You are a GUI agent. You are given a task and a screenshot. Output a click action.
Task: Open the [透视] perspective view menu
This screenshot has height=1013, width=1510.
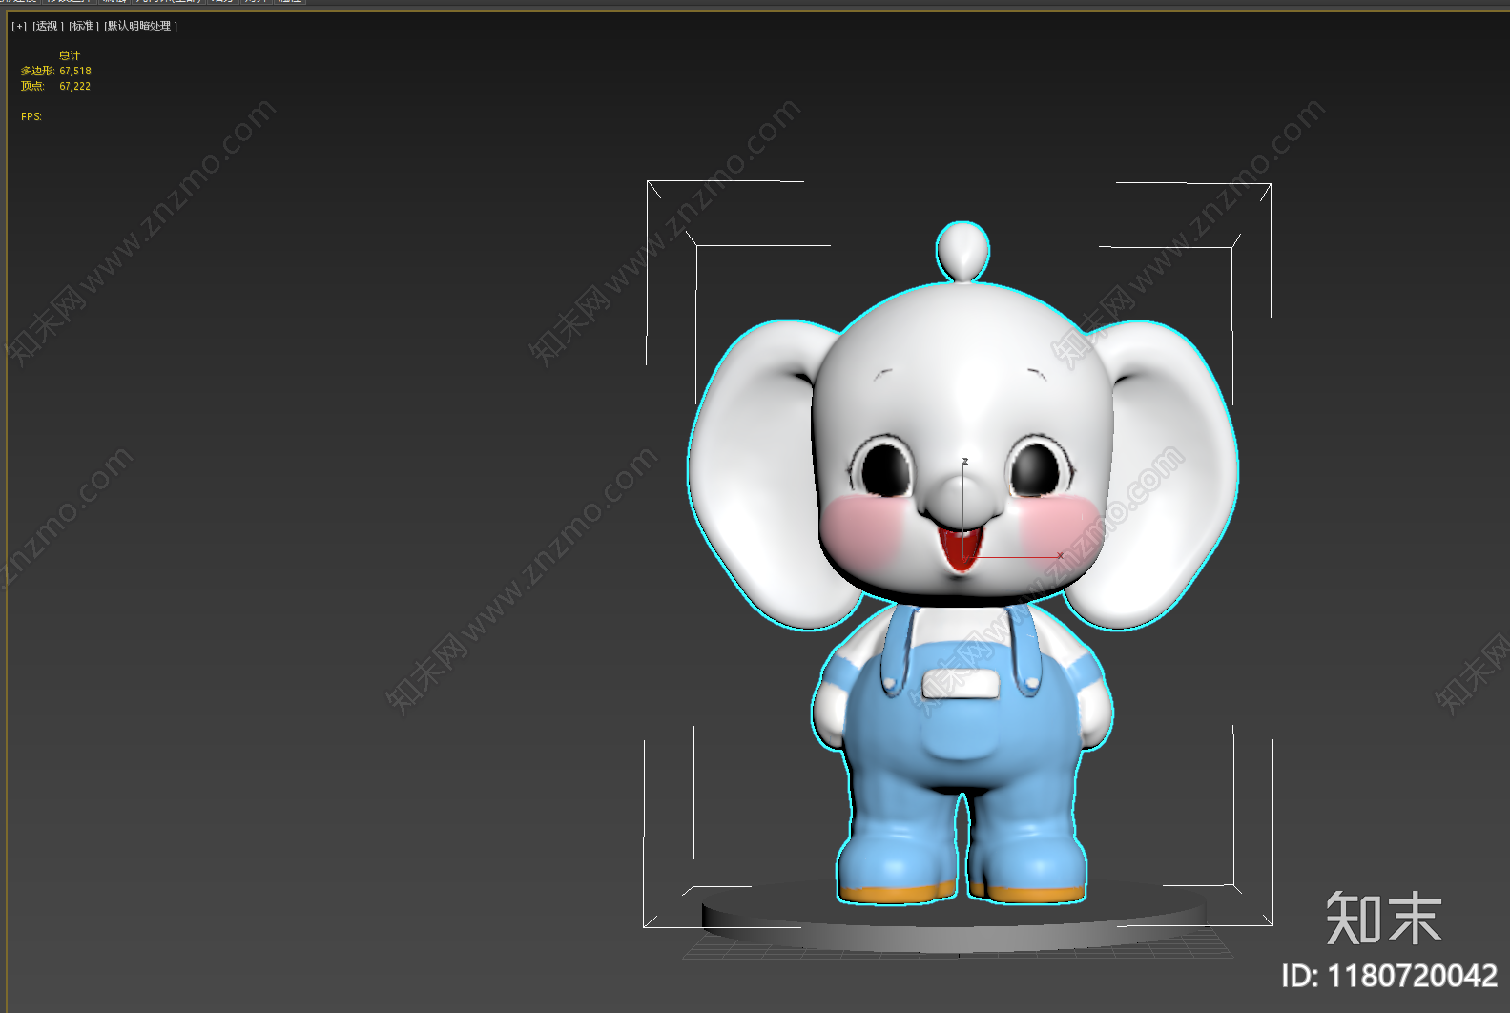(48, 27)
